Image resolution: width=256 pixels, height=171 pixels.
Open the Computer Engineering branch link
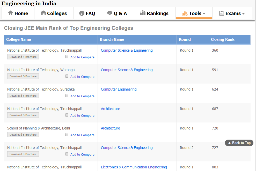(119, 89)
